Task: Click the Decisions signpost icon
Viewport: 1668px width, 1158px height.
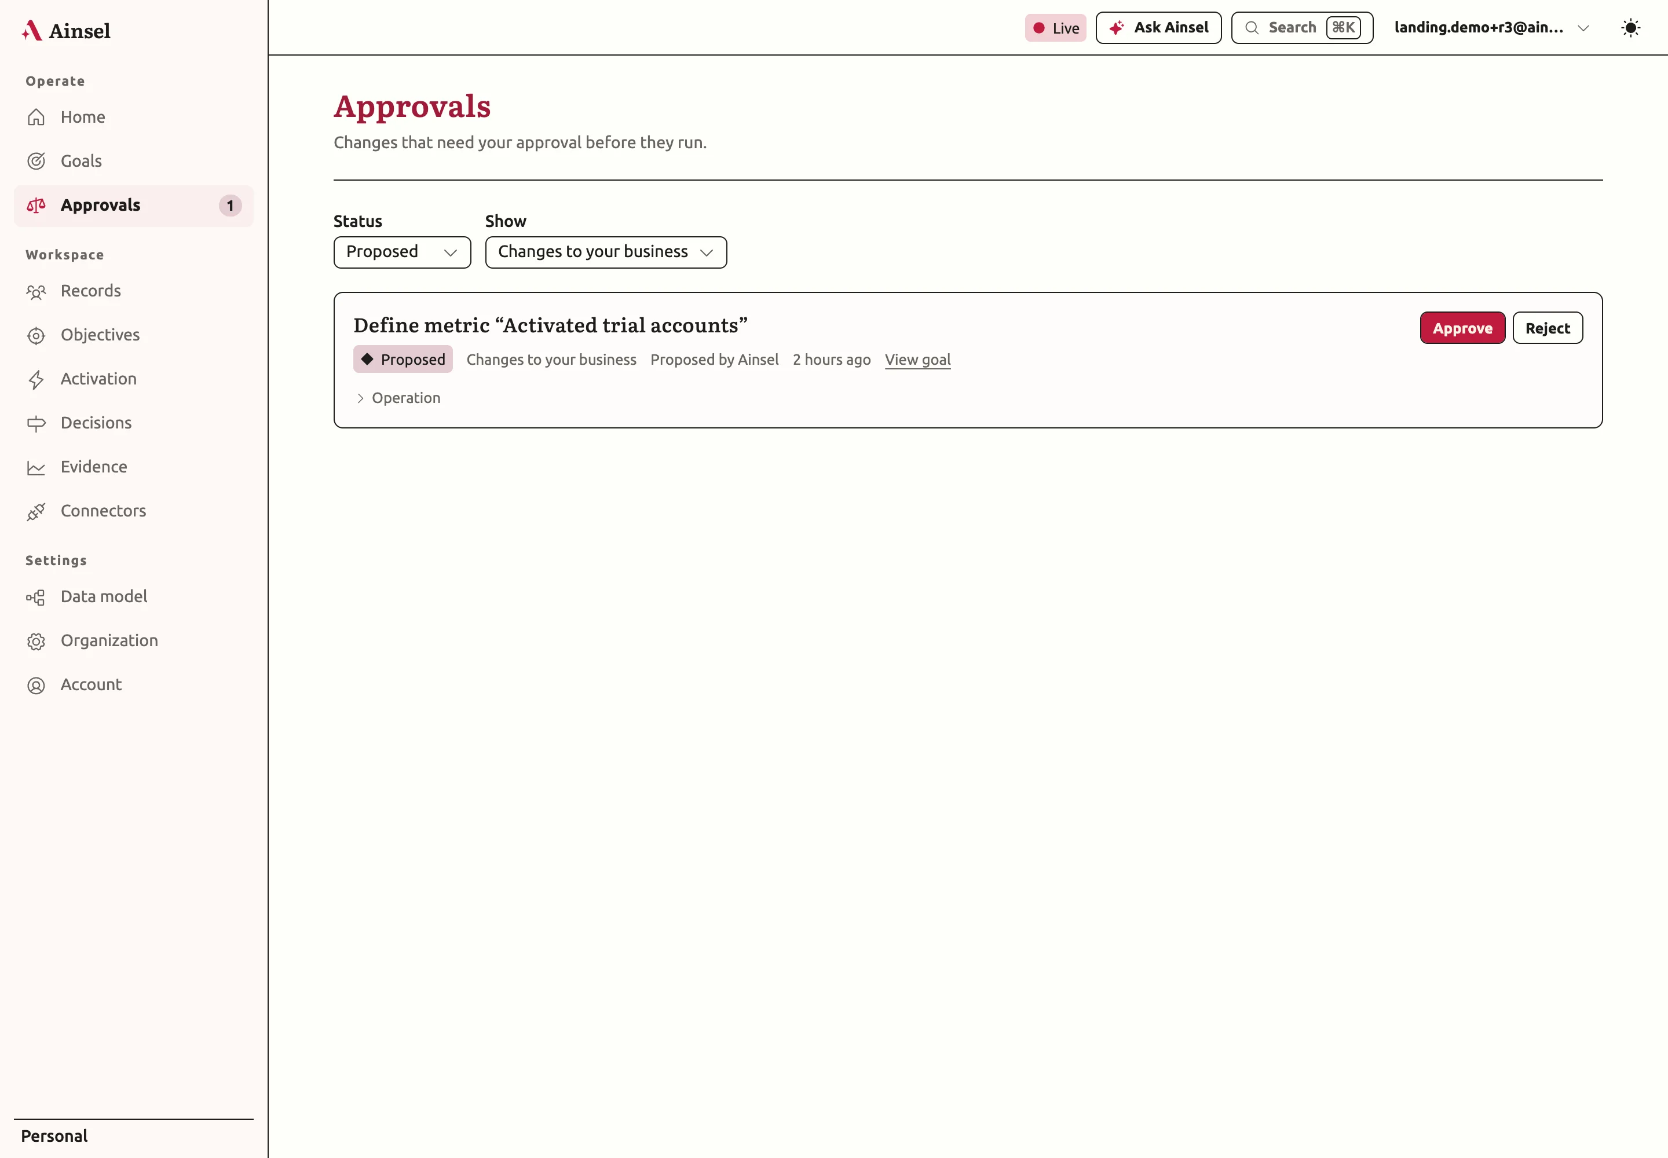Action: (36, 424)
